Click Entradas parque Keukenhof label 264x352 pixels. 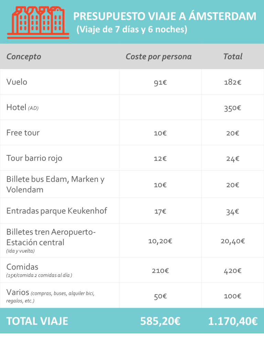pos(57,211)
